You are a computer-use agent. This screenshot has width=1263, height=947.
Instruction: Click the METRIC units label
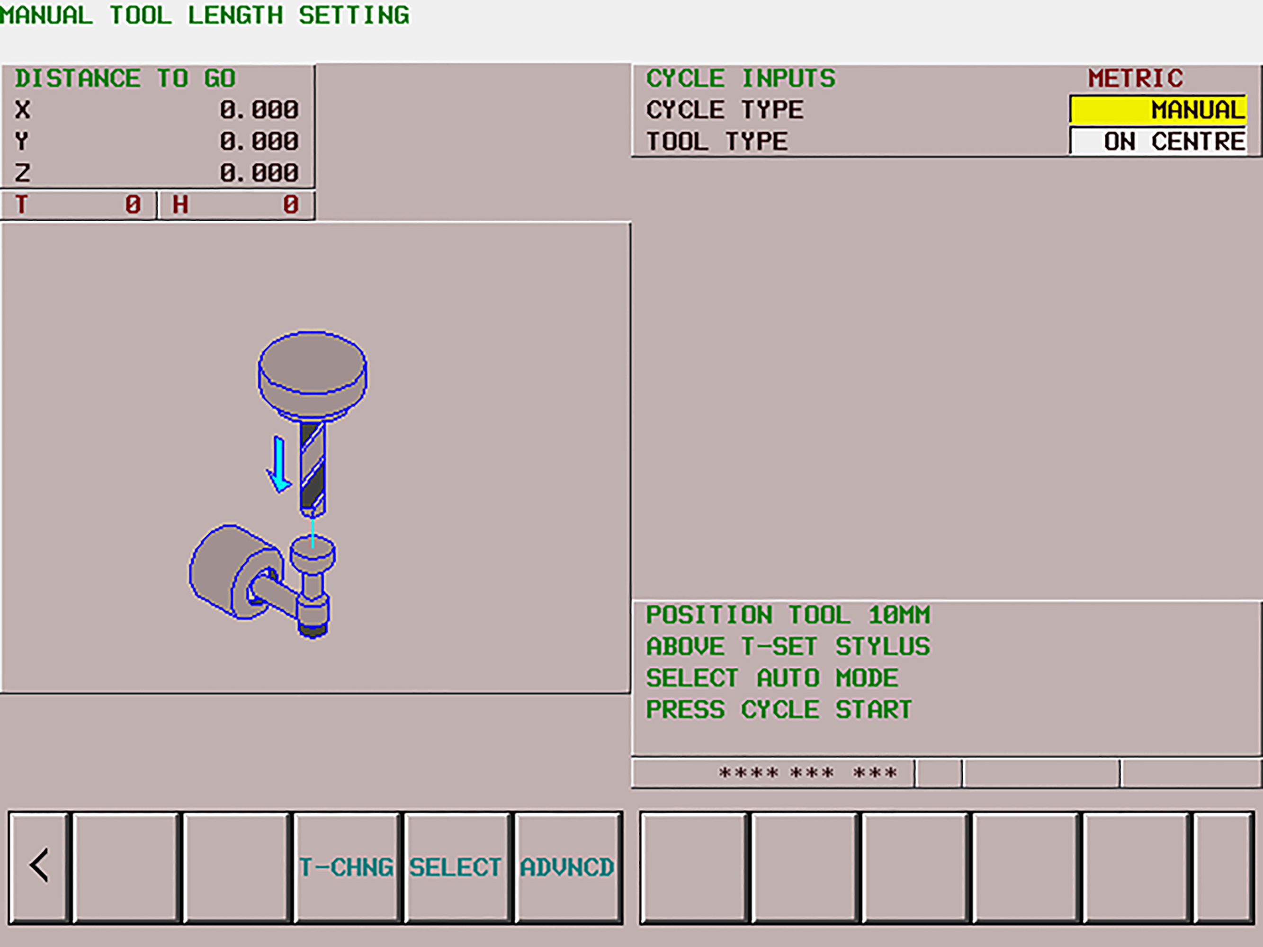click(x=1135, y=78)
